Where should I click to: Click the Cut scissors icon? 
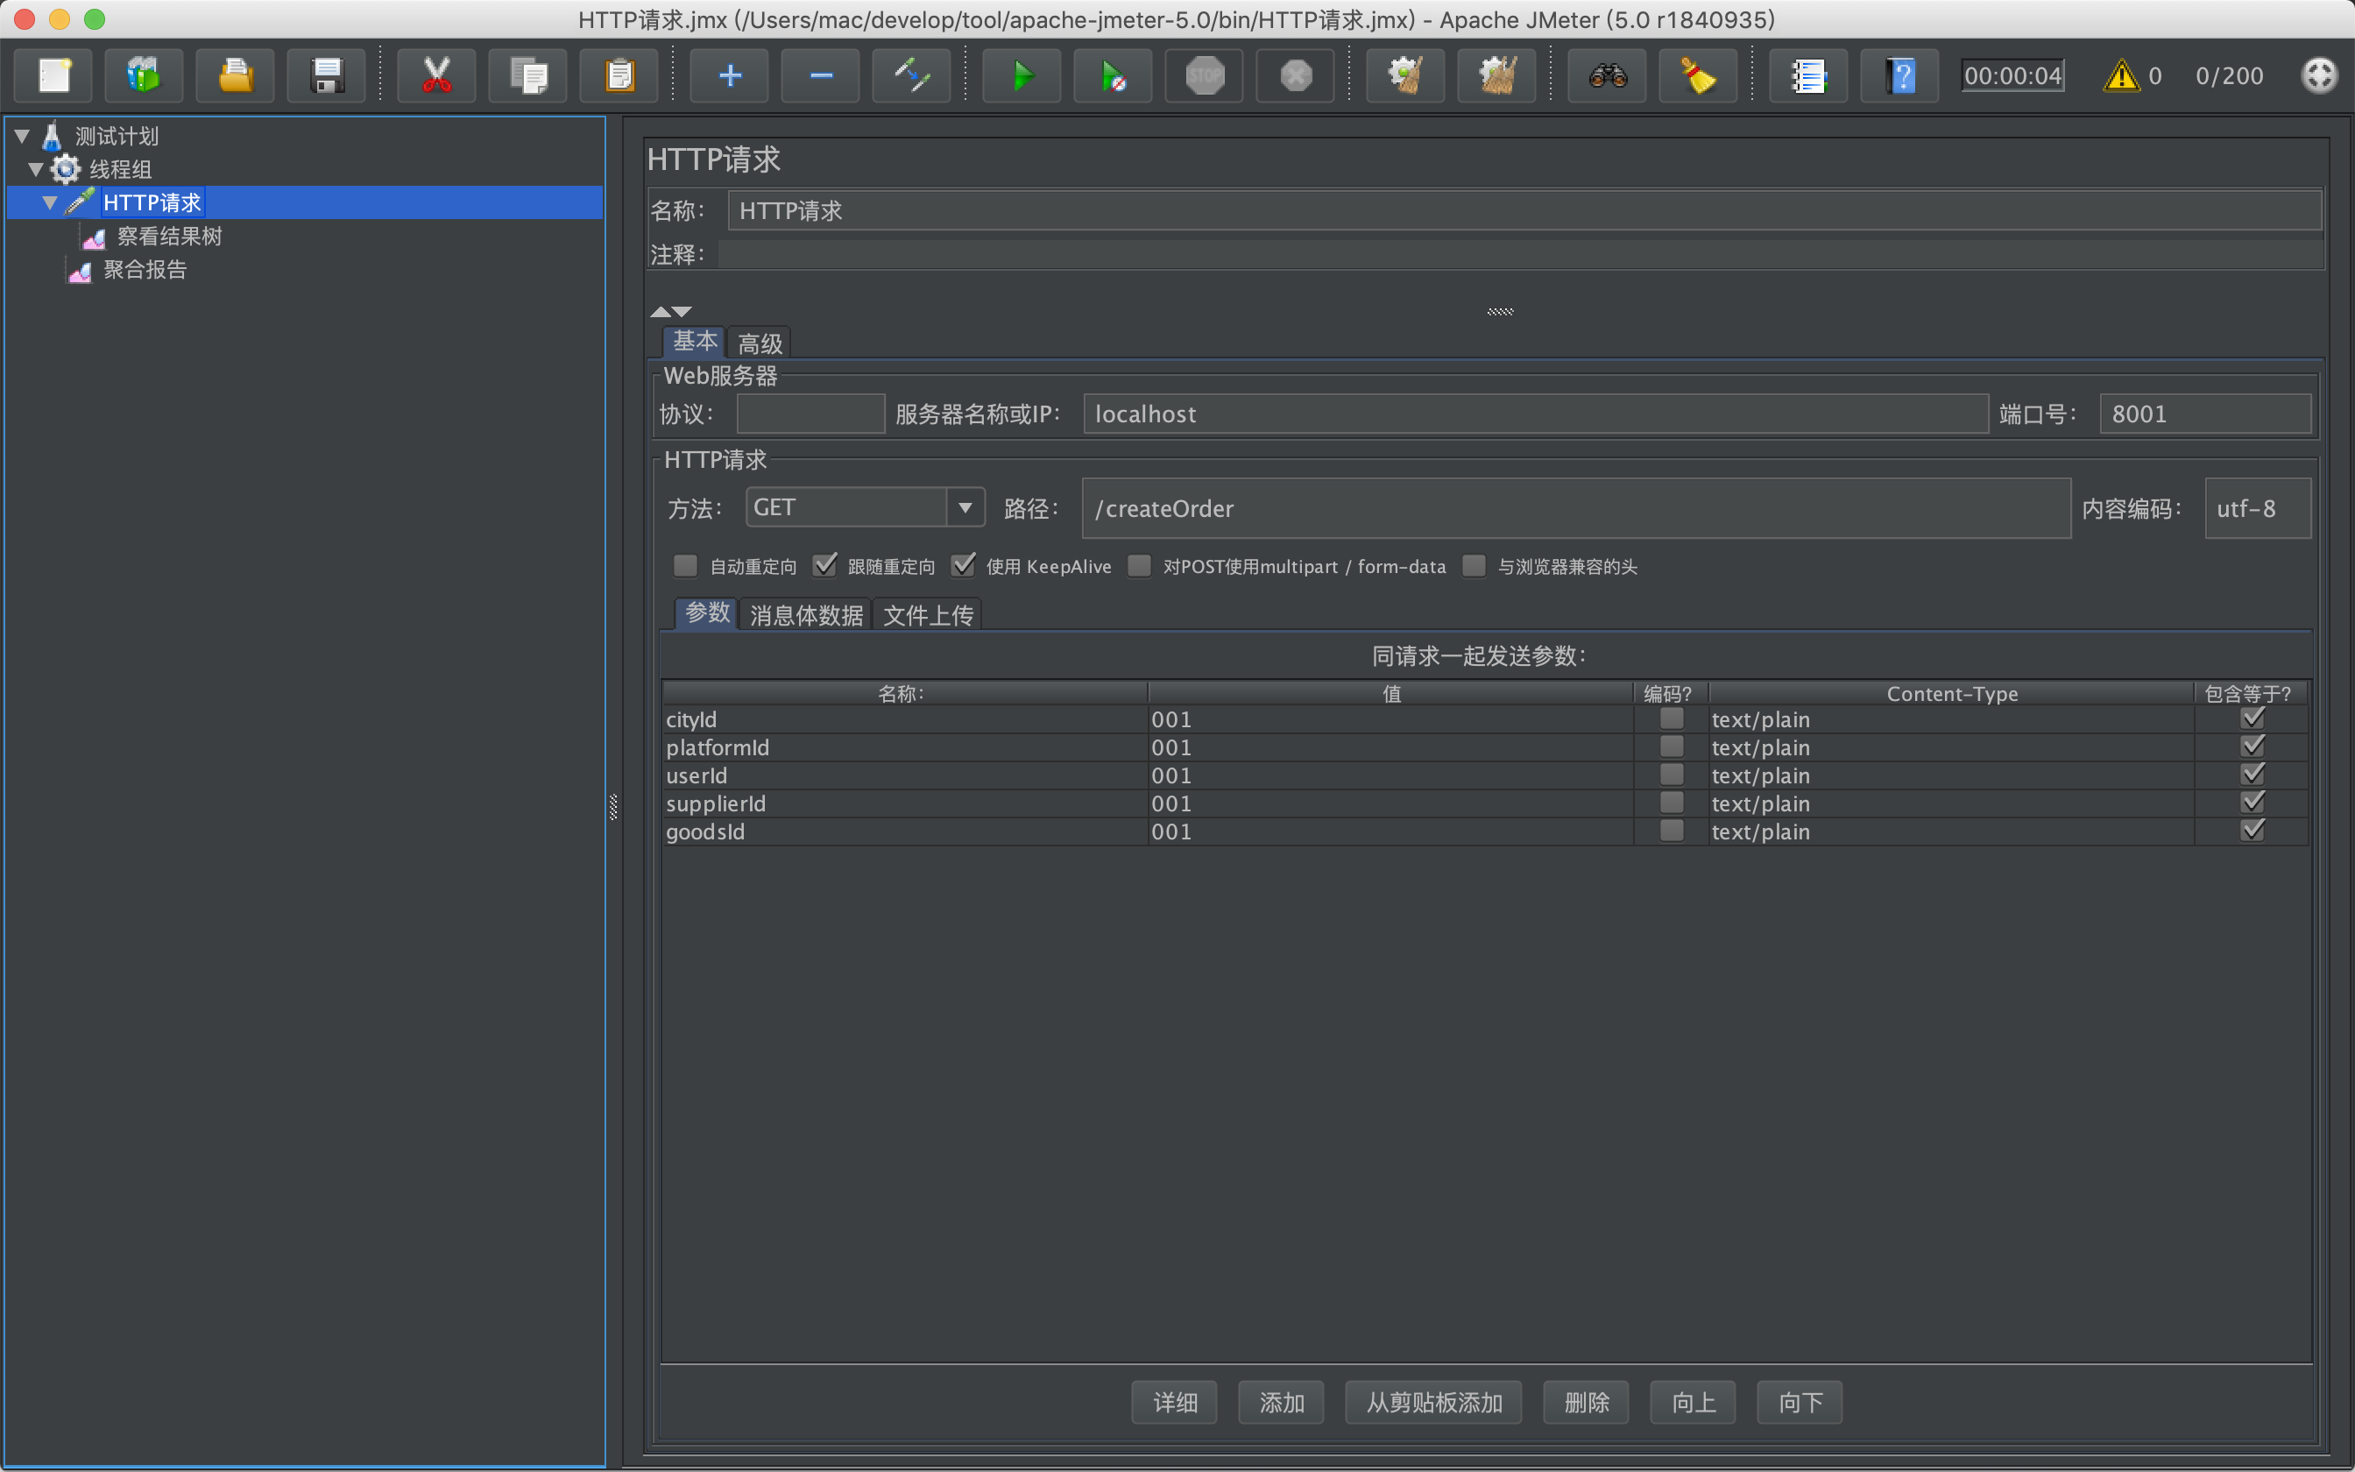[x=437, y=75]
